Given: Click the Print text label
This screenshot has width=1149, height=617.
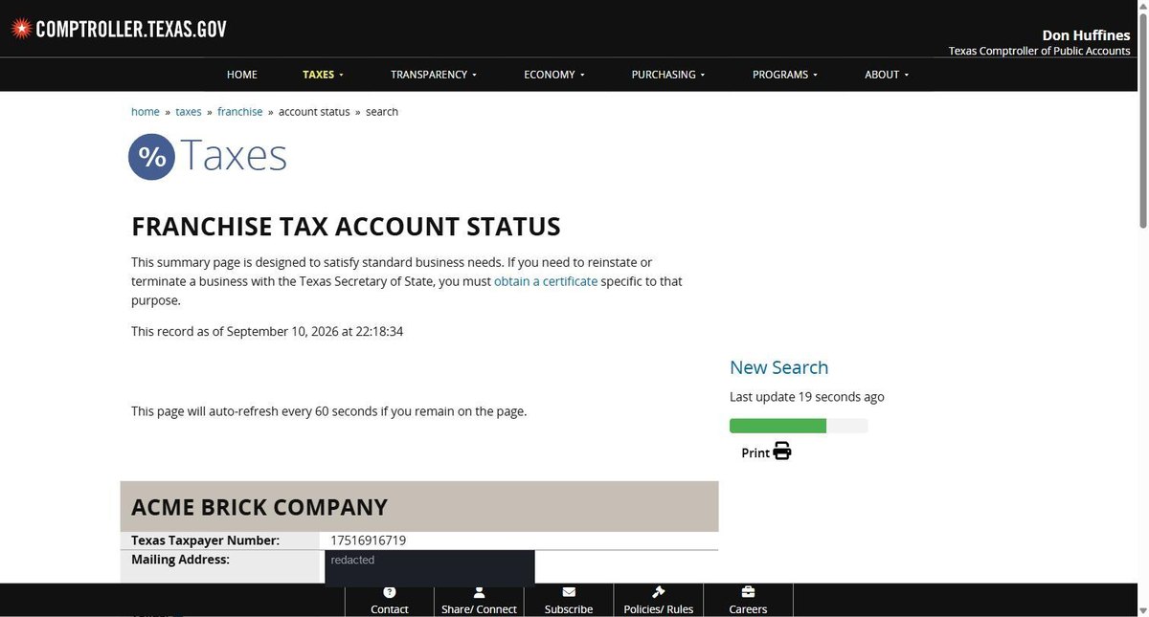Looking at the screenshot, I should click(x=755, y=452).
